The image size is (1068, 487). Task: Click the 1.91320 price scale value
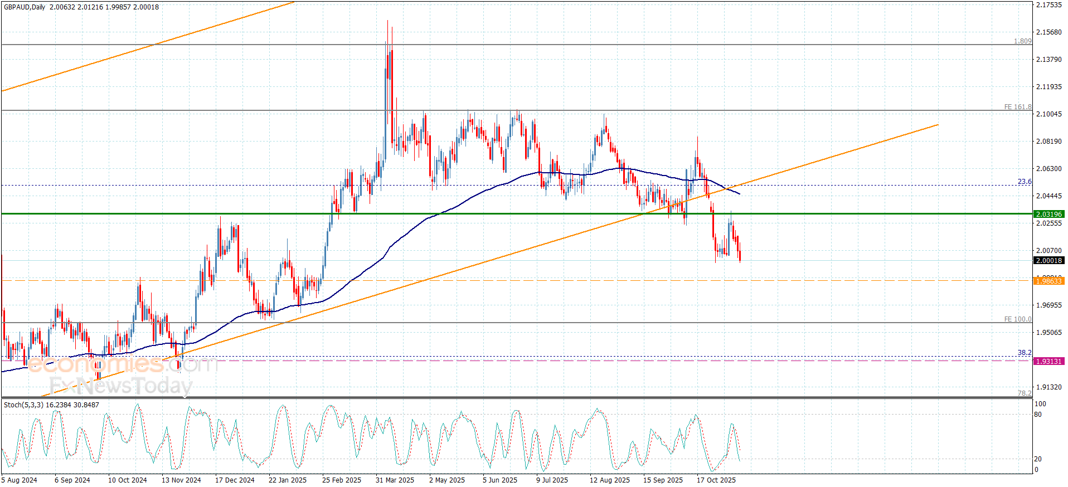coord(1049,387)
